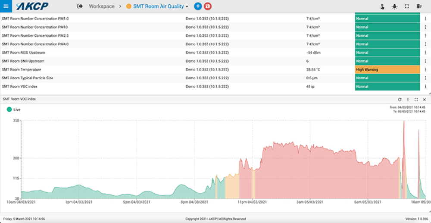
Task: Click the red save workspace button
Action: click(208, 6)
